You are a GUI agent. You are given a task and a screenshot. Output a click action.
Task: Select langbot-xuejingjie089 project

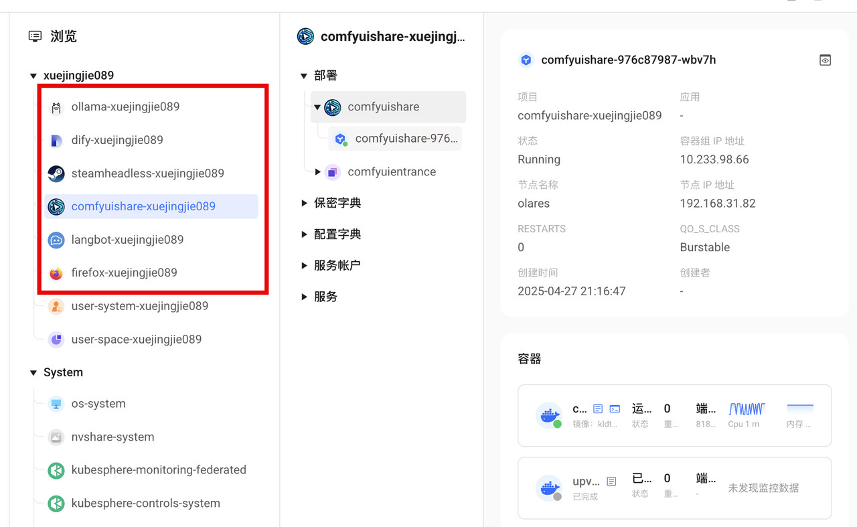[x=127, y=240]
